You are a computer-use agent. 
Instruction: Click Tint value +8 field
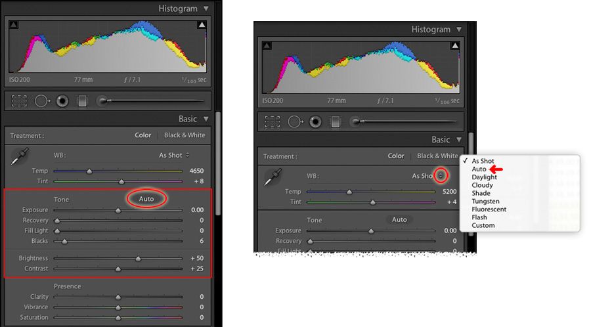[198, 181]
